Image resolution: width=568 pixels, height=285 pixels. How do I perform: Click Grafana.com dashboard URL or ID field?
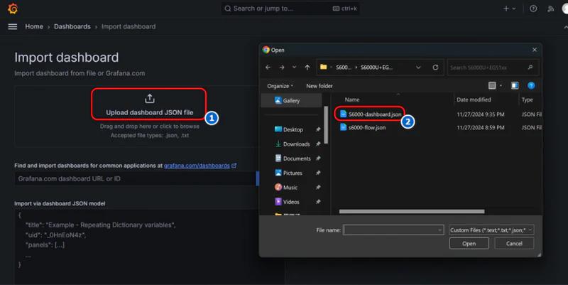click(136, 179)
